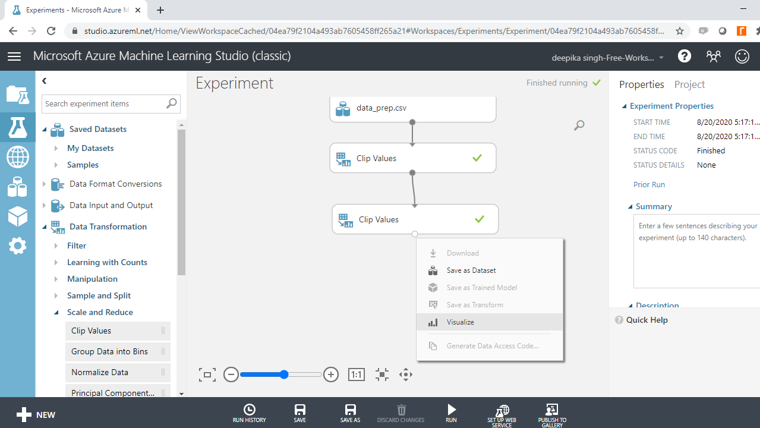Expand Learning with Counts node
Image resolution: width=760 pixels, height=428 pixels.
pos(56,262)
